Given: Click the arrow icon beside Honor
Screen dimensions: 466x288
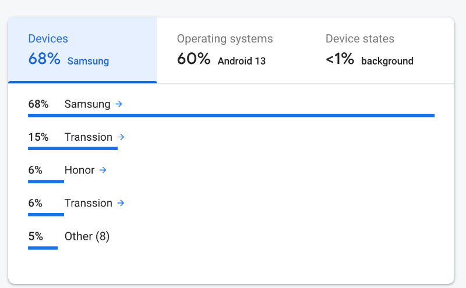Looking at the screenshot, I should [103, 170].
